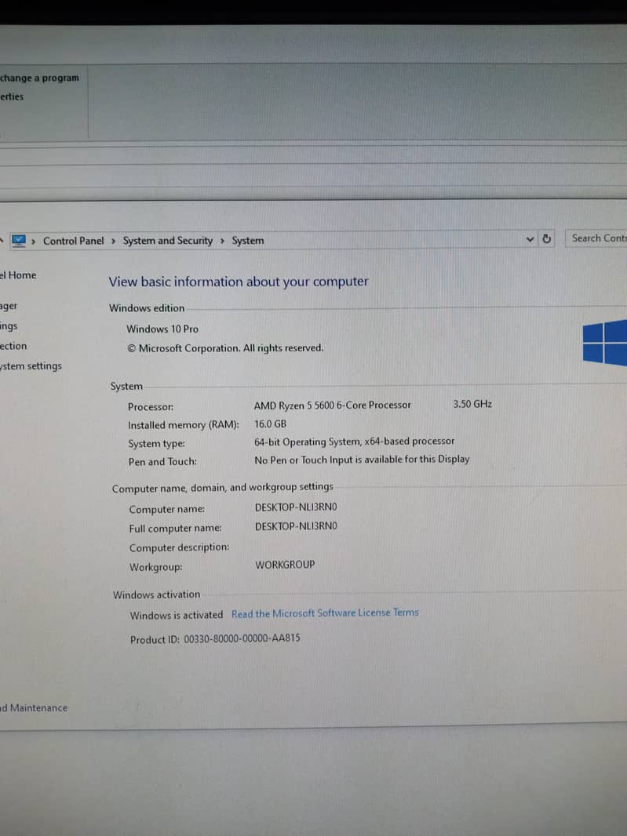Open Security and Maintenance at sidebar bottom
This screenshot has width=627, height=836.
point(34,707)
